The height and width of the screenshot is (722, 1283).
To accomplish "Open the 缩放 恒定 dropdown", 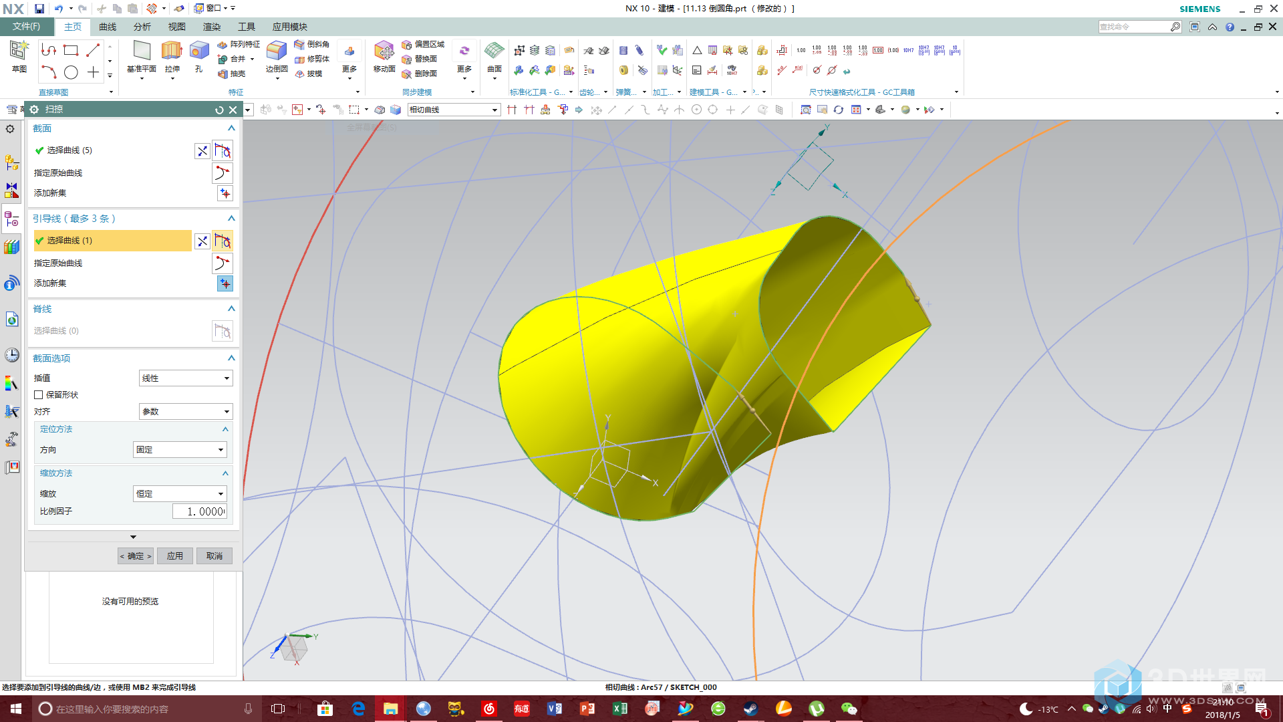I will coord(180,494).
